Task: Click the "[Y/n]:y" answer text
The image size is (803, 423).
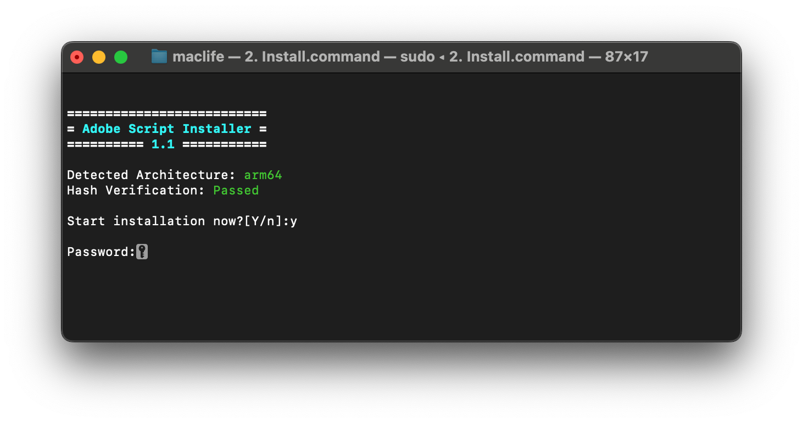Action: pyautogui.click(x=271, y=221)
